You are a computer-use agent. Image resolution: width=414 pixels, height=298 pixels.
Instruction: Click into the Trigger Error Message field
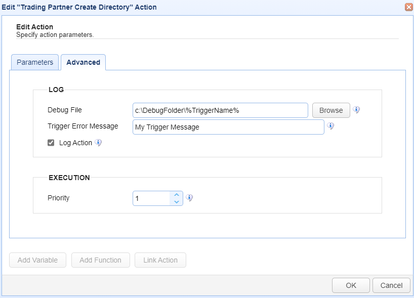pyautogui.click(x=228, y=127)
